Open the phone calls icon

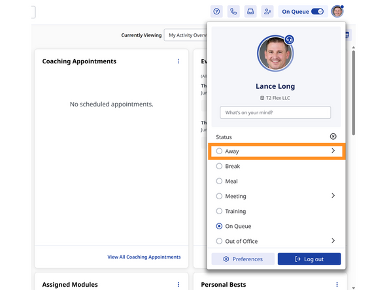(x=233, y=11)
